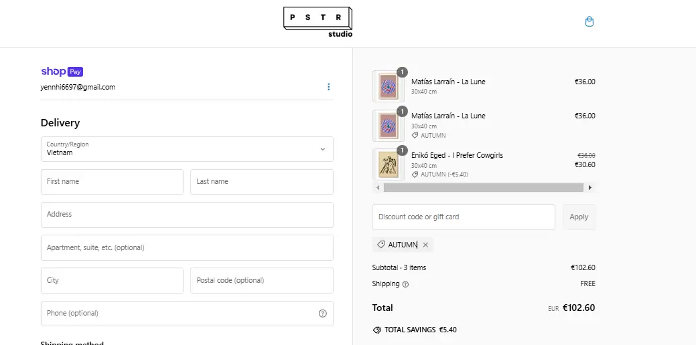The width and height of the screenshot is (696, 345).
Task: Open the shopping bag cart icon
Action: pyautogui.click(x=589, y=22)
